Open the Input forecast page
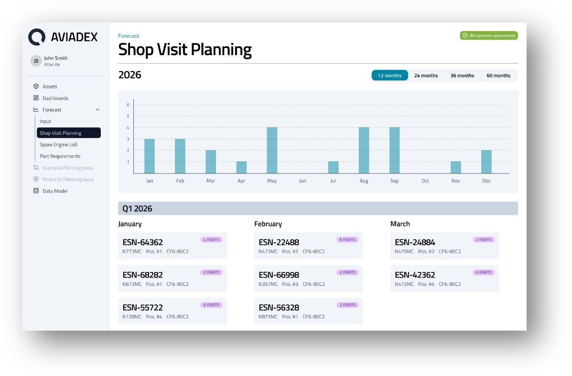 45,121
